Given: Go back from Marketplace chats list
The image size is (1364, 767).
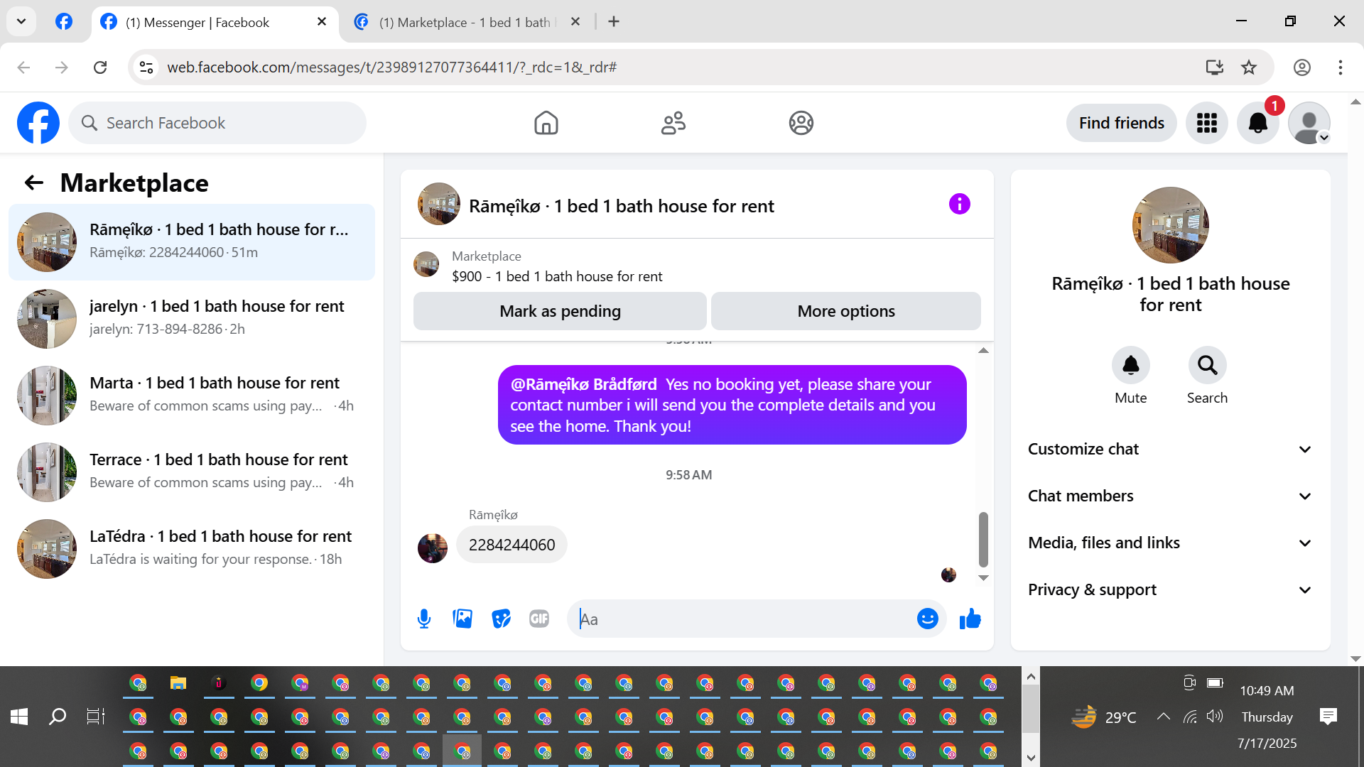Looking at the screenshot, I should tap(34, 183).
